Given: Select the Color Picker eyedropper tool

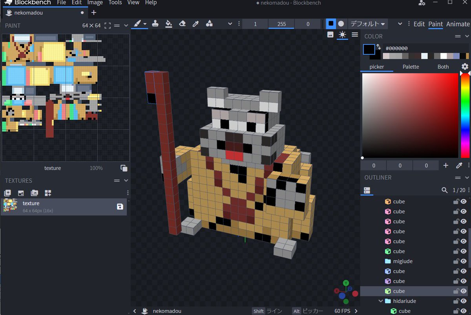Looking at the screenshot, I should (x=195, y=24).
